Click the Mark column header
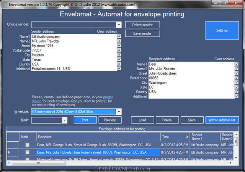This screenshot has height=172, width=245. coord(28,137)
